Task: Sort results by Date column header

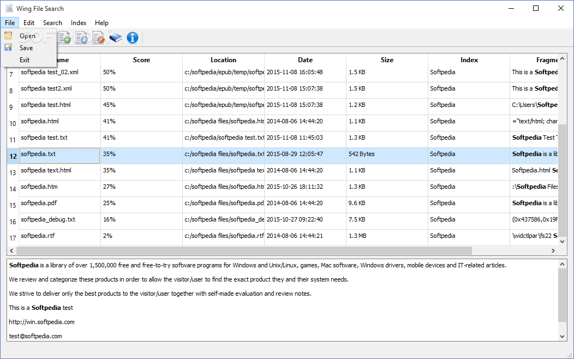Action: click(306, 60)
